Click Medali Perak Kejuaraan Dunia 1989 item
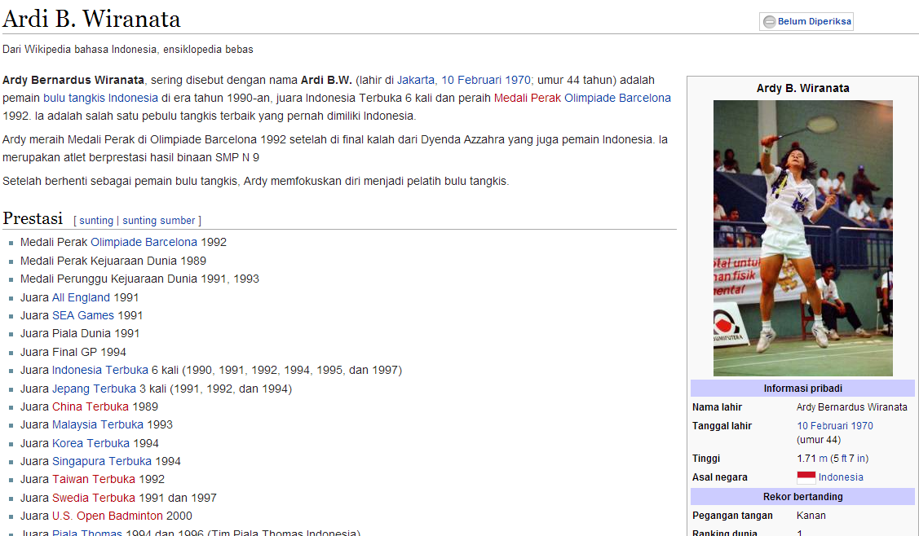 pyautogui.click(x=113, y=261)
